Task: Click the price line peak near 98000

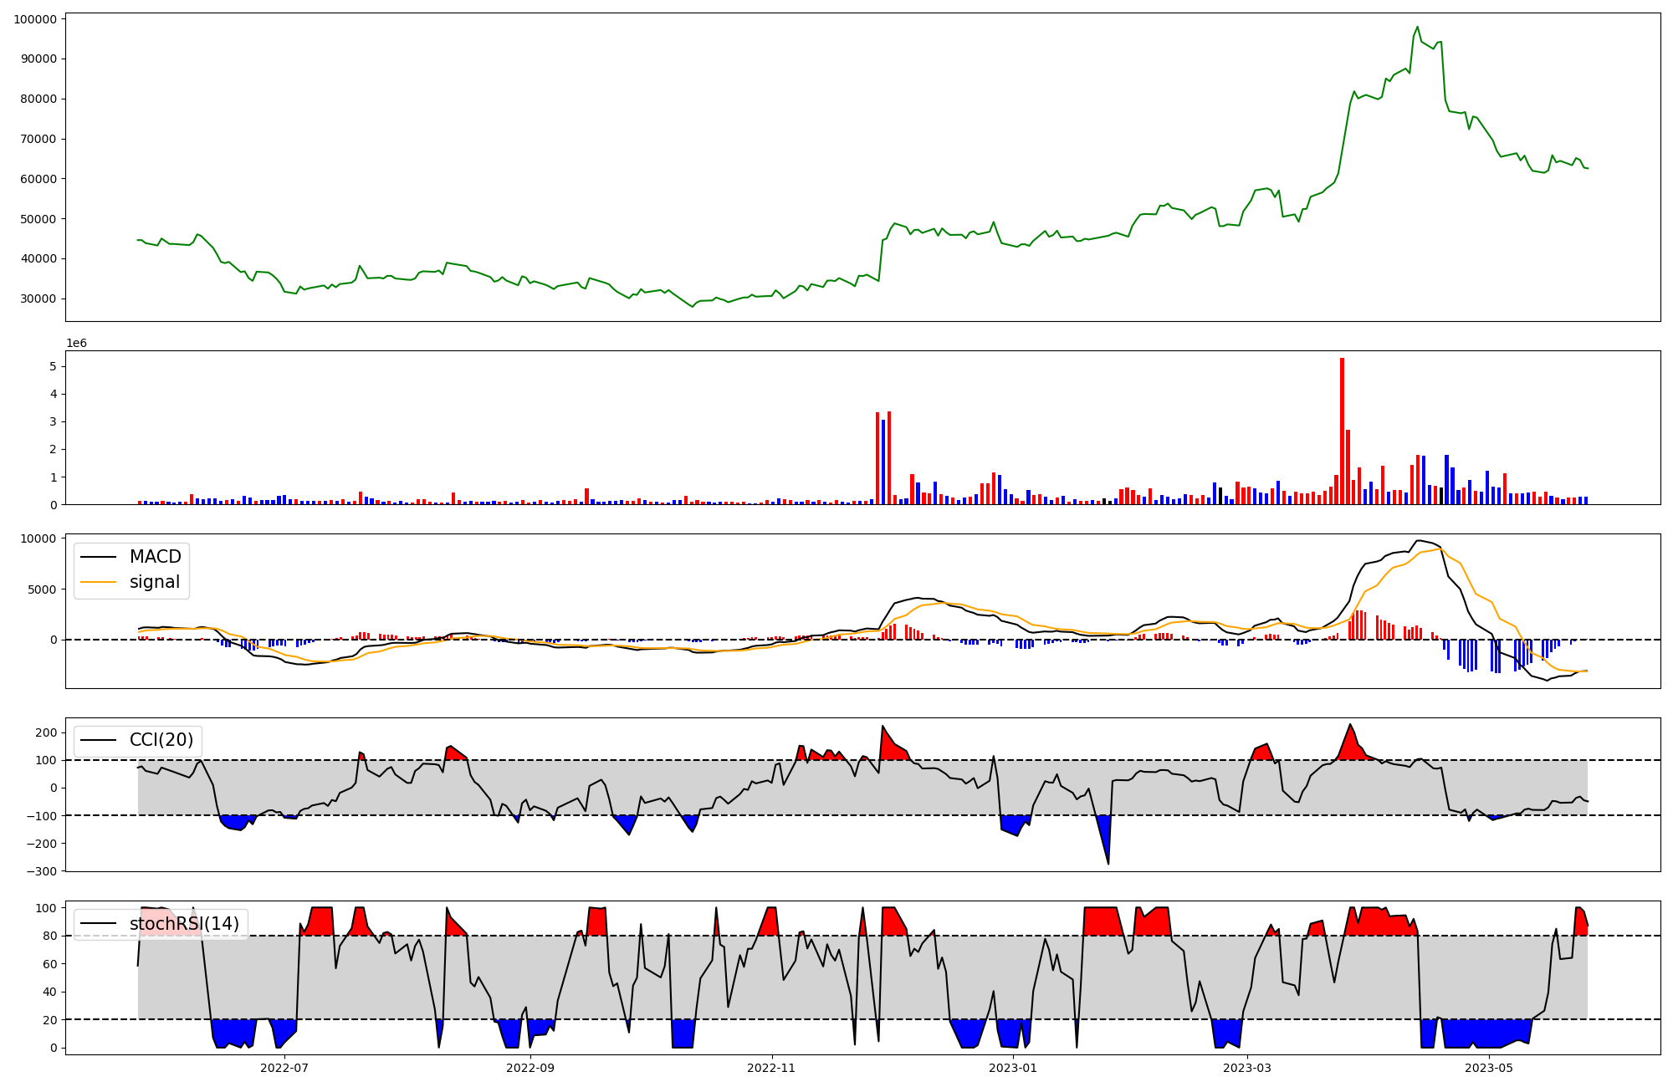Action: 1417,27
